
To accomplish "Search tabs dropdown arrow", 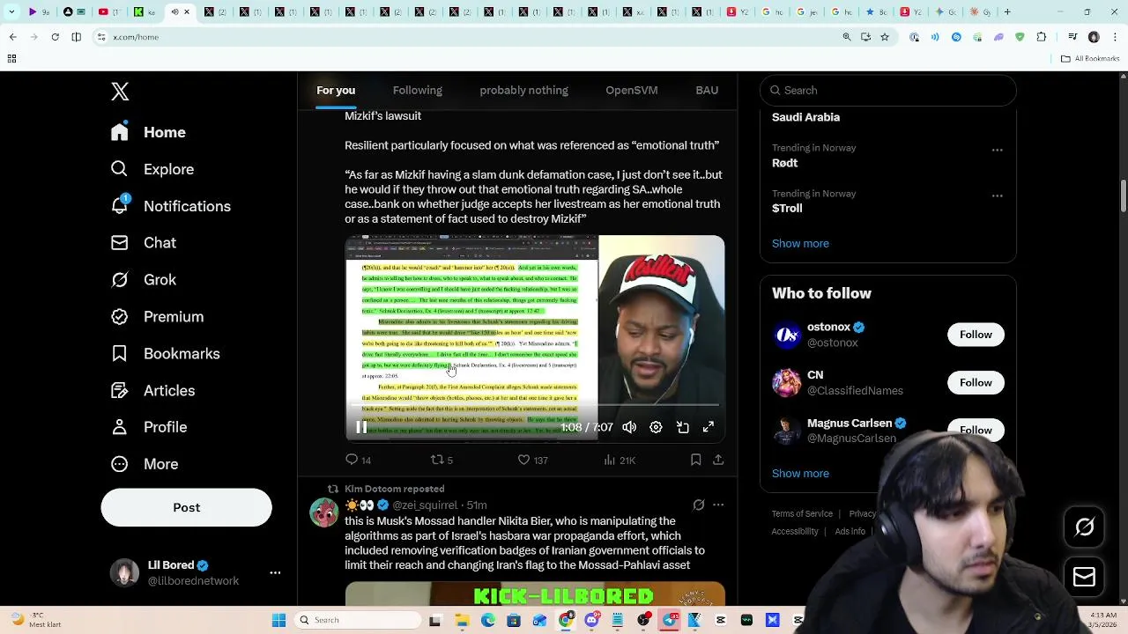I will (x=12, y=12).
